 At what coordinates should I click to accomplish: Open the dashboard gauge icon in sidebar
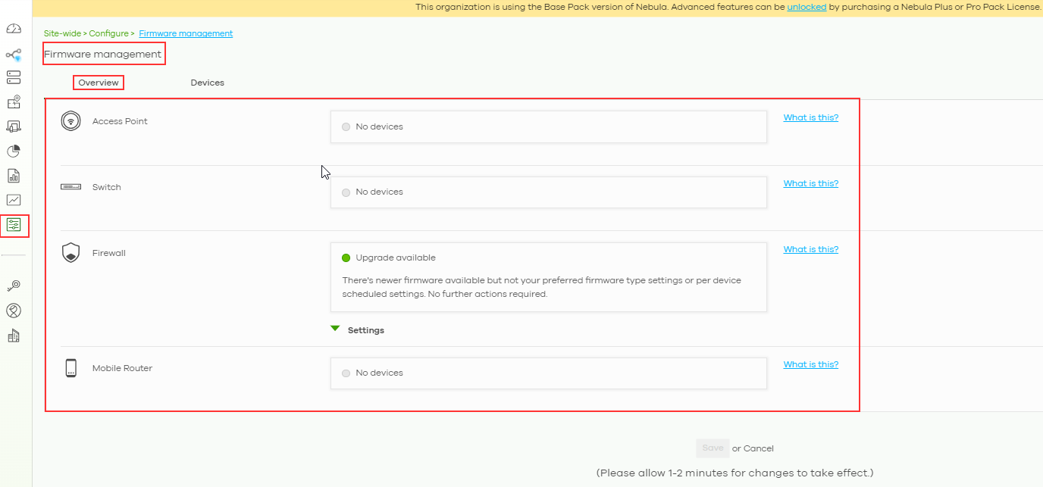(x=14, y=29)
